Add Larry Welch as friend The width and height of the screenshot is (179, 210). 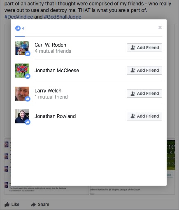coord(144,93)
